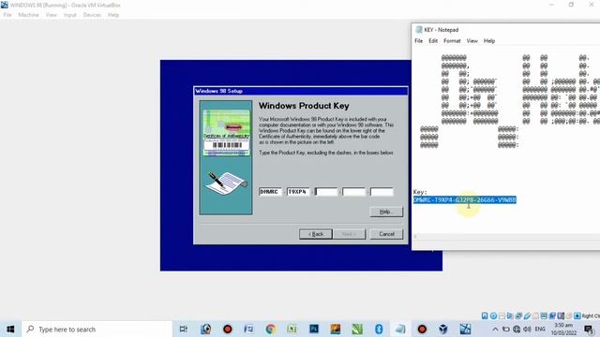Viewport: 600px width, 337px height.
Task: Click the Next button in Setup dialog
Action: point(350,234)
